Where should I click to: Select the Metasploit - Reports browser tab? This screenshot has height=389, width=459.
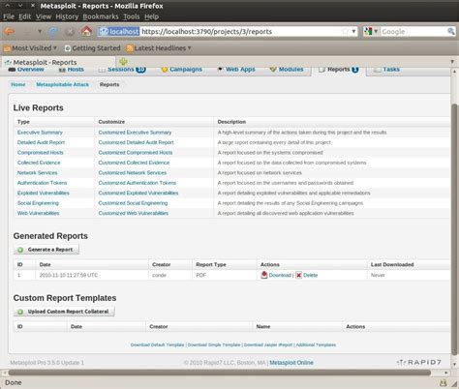coord(58,62)
